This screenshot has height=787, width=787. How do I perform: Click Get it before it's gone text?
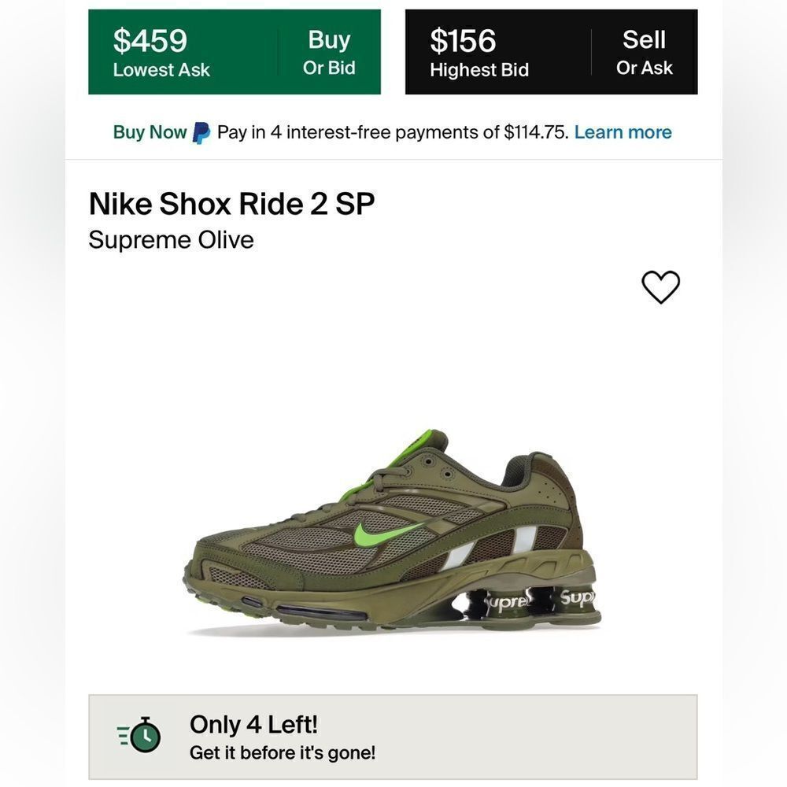(283, 752)
